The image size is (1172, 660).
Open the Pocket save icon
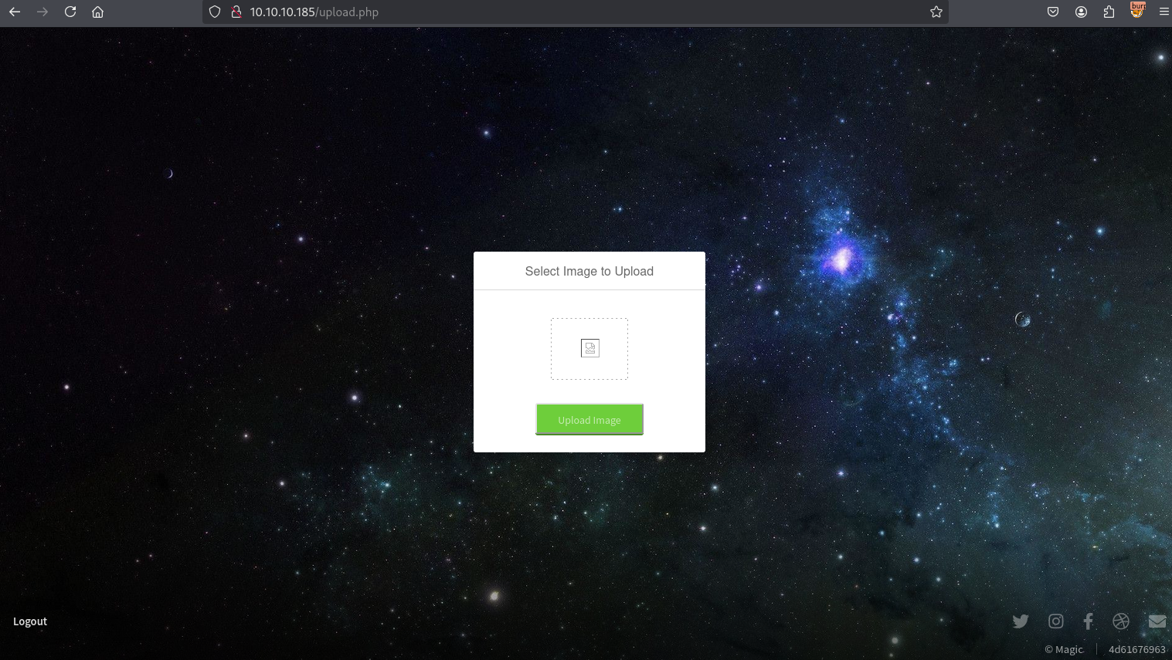1053,12
